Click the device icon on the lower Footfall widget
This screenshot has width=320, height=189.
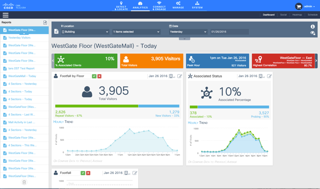pos(127,173)
